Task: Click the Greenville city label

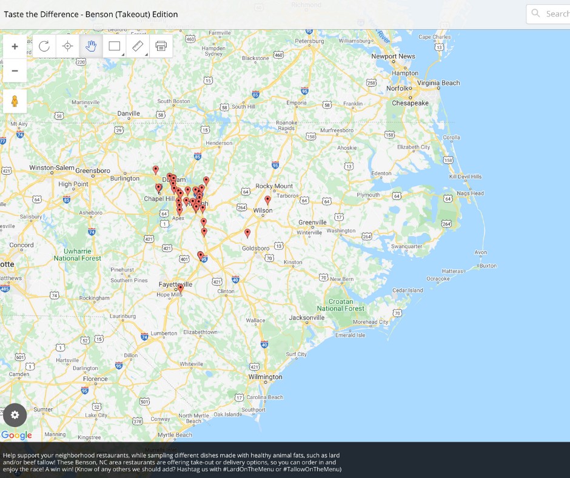Action: tap(312, 222)
